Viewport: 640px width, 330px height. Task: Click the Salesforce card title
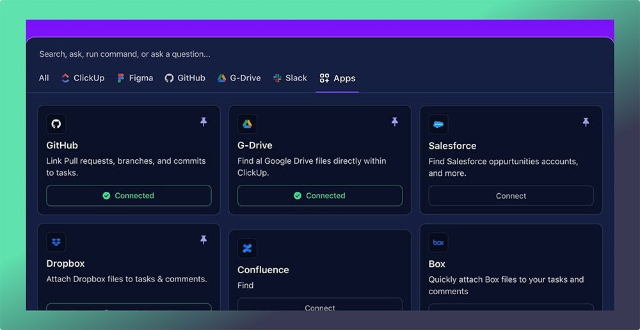[x=452, y=146]
